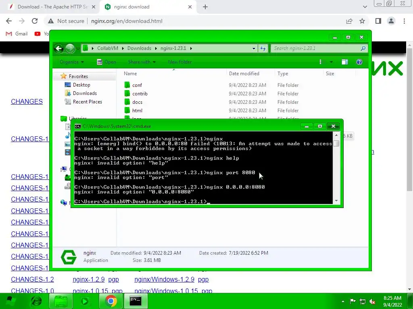Sort by the Type column header
The image size is (413, 309).
(283, 74)
